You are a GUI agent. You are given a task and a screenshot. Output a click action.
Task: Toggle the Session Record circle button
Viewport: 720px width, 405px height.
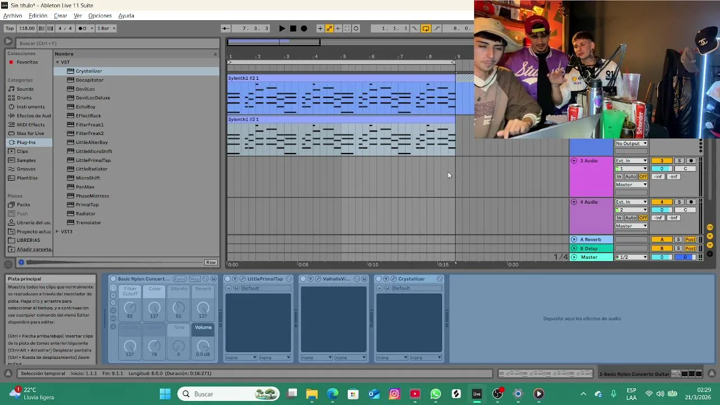356,28
